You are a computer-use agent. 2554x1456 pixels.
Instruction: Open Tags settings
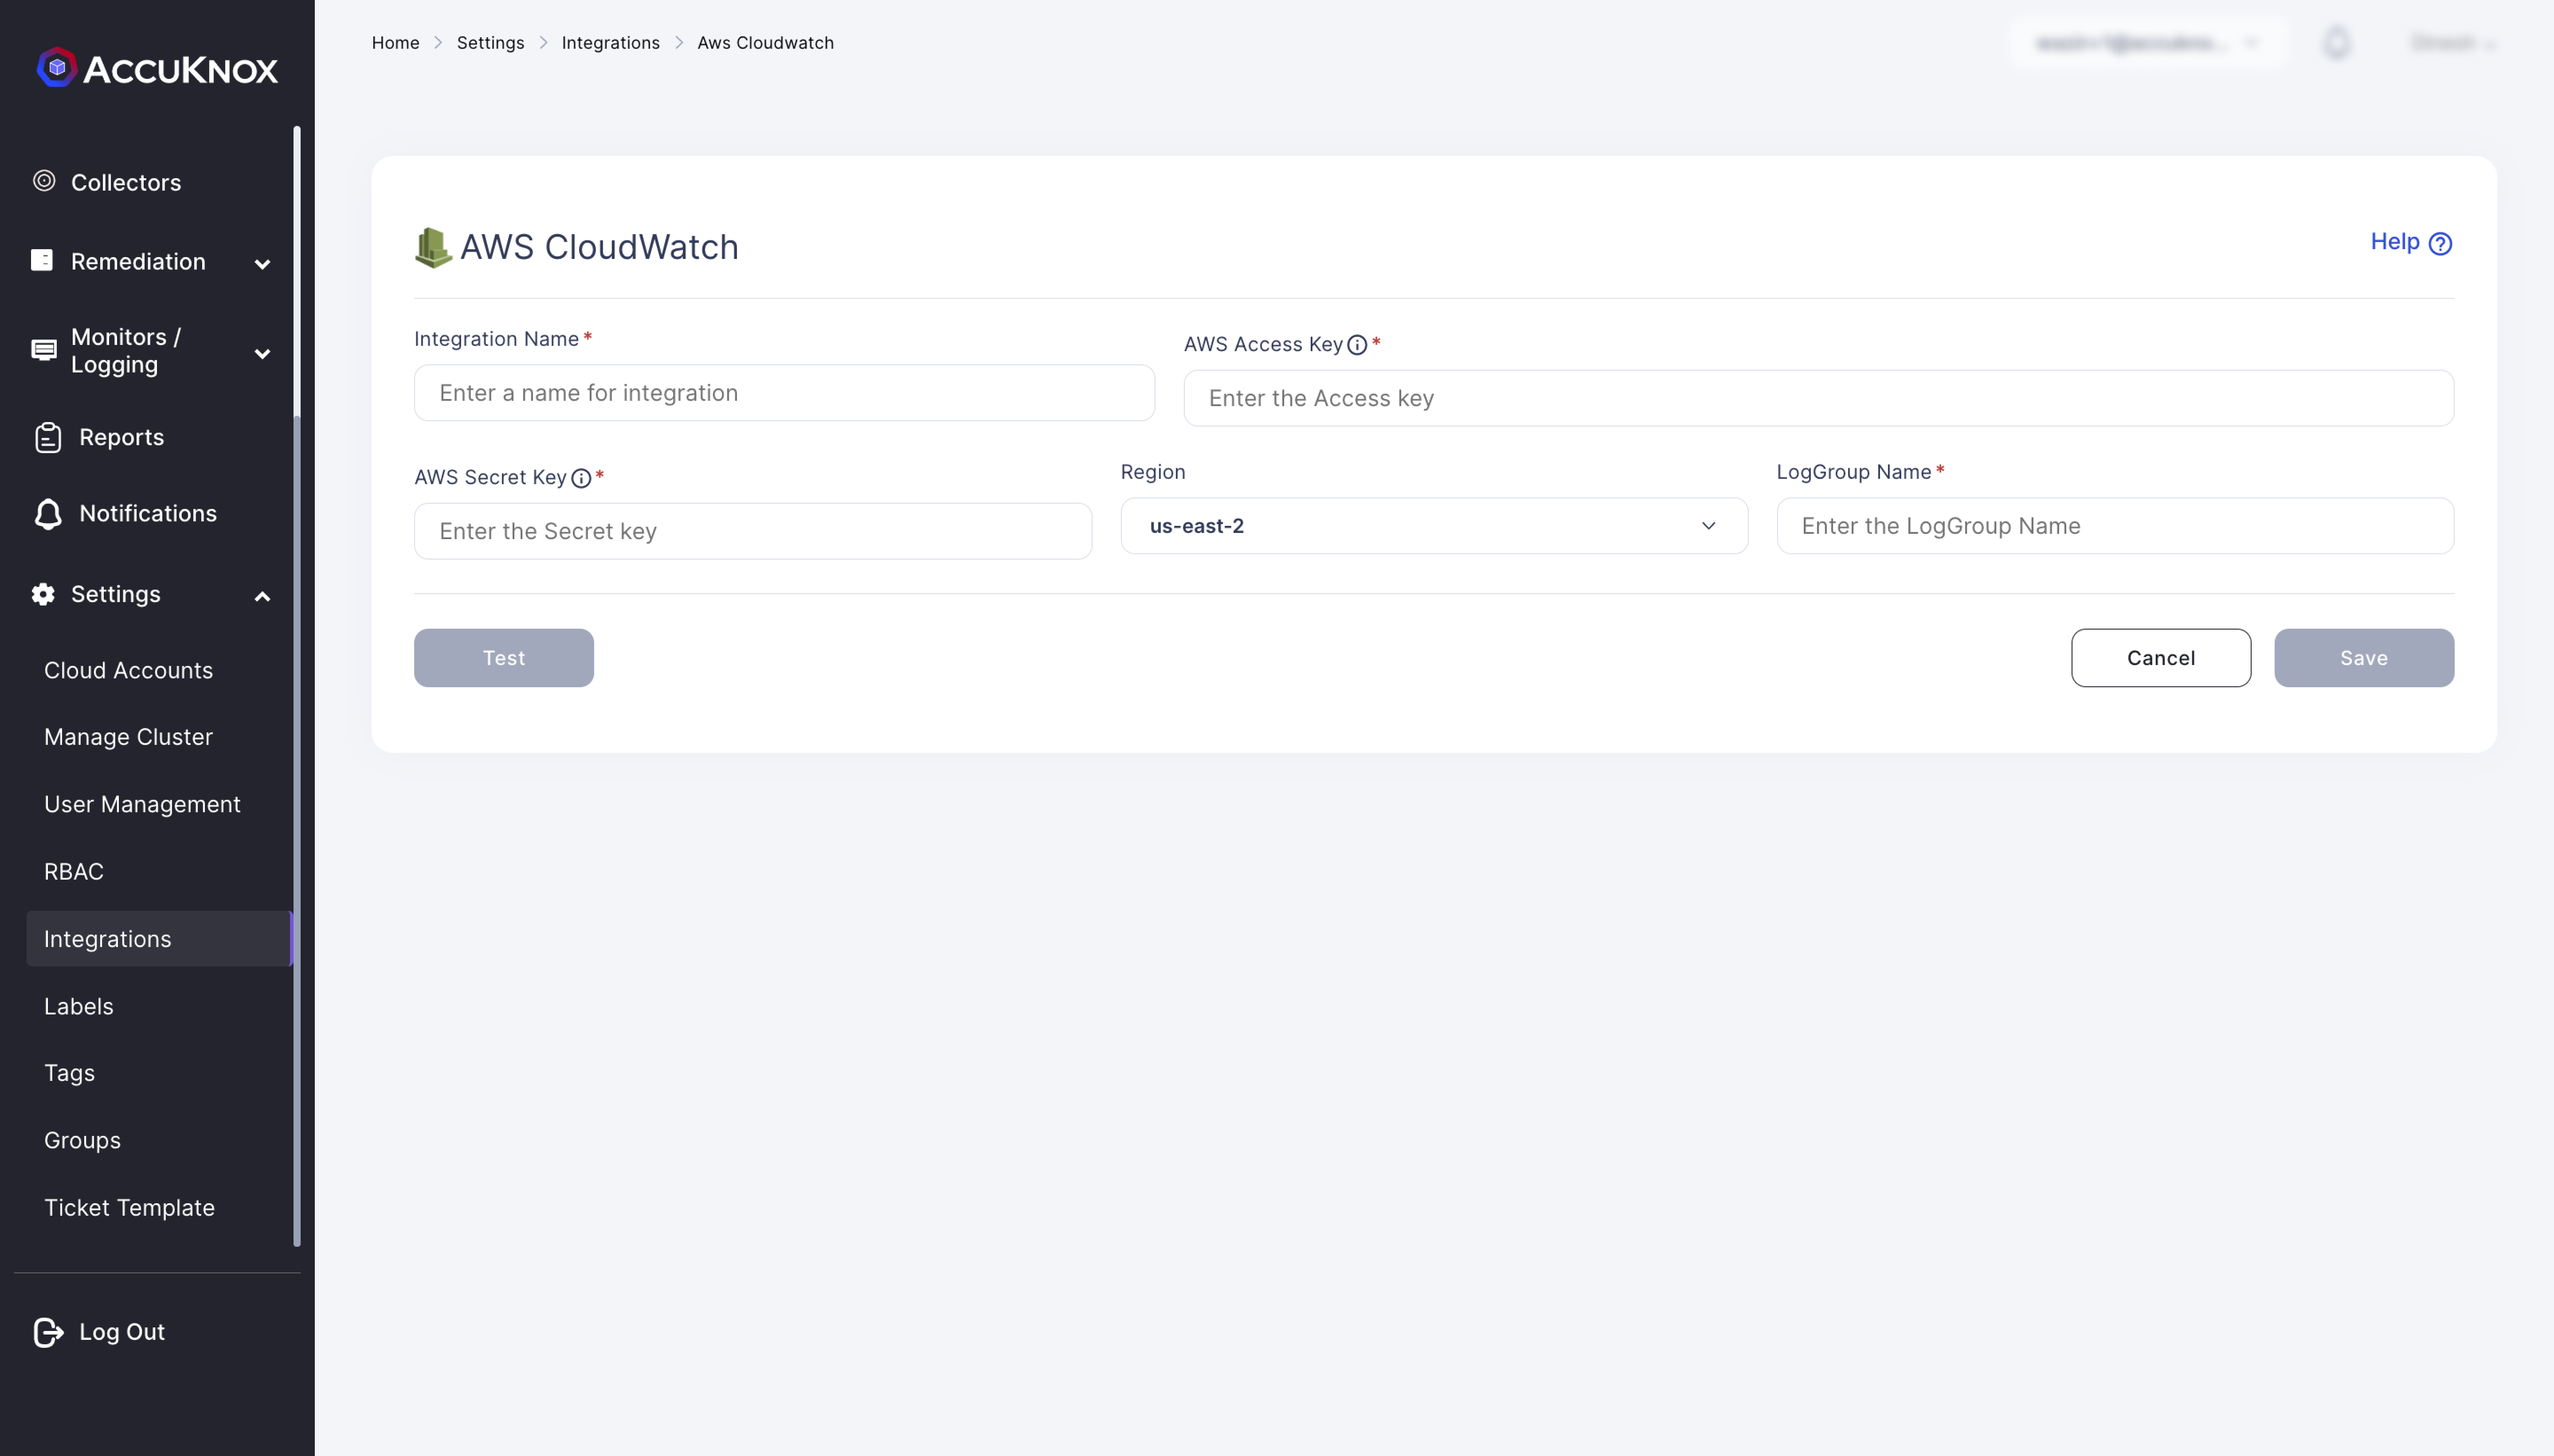click(x=69, y=1073)
